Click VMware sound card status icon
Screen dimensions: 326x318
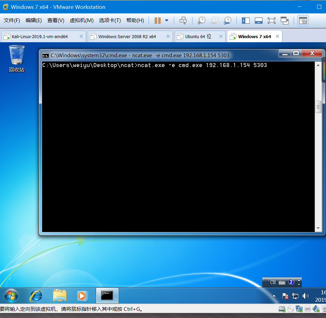point(316,309)
